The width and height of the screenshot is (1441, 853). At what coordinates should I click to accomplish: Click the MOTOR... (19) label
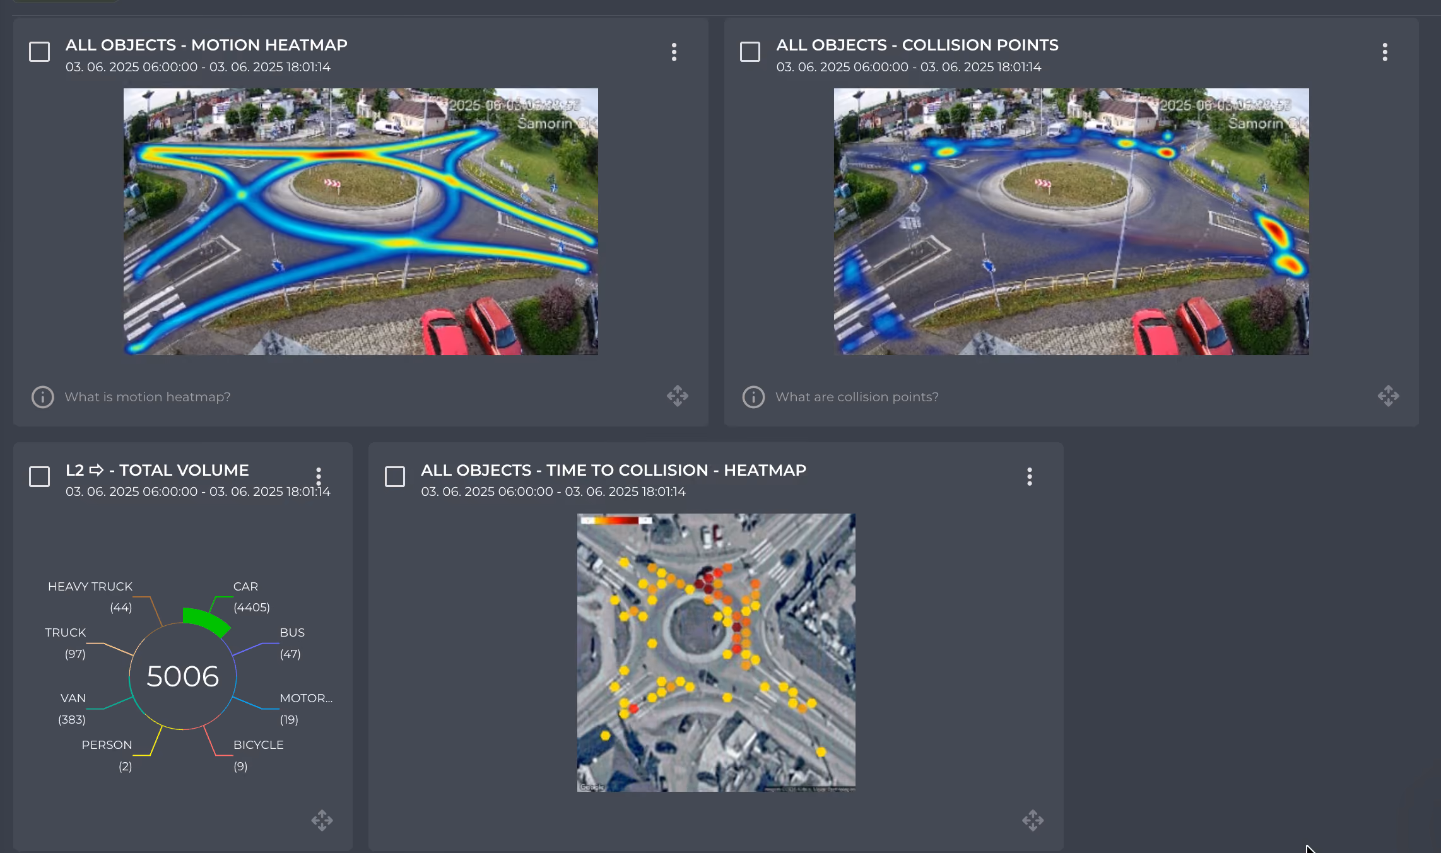[x=306, y=709]
